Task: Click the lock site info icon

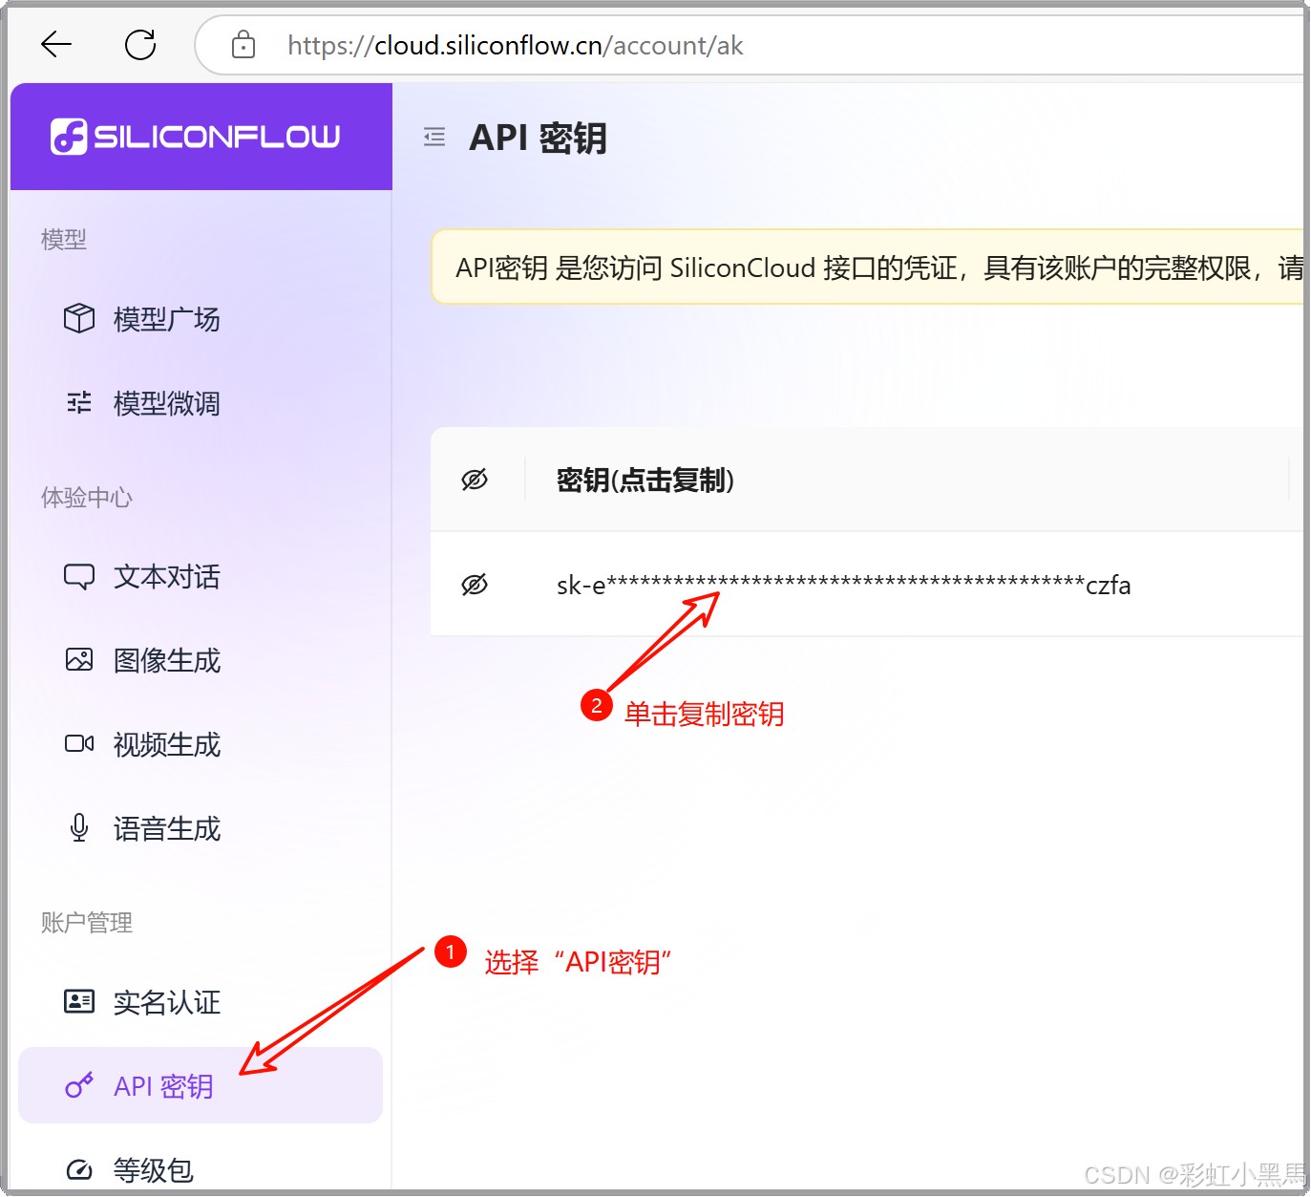Action: 243,44
